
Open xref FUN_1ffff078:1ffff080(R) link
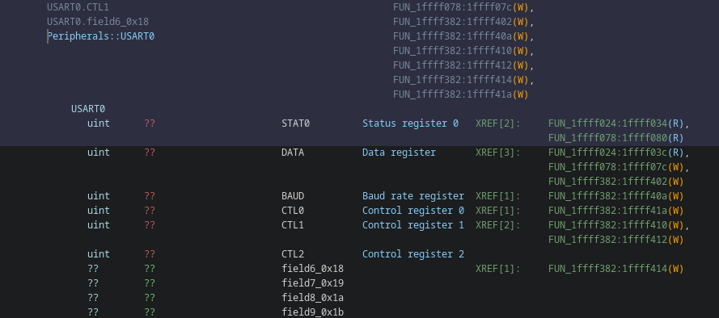615,138
